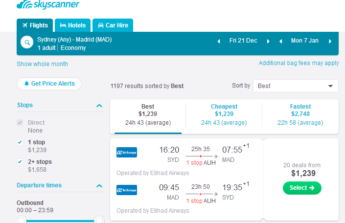Collapse the Departure times section
Screen dimensions: 345x223
tap(99, 186)
